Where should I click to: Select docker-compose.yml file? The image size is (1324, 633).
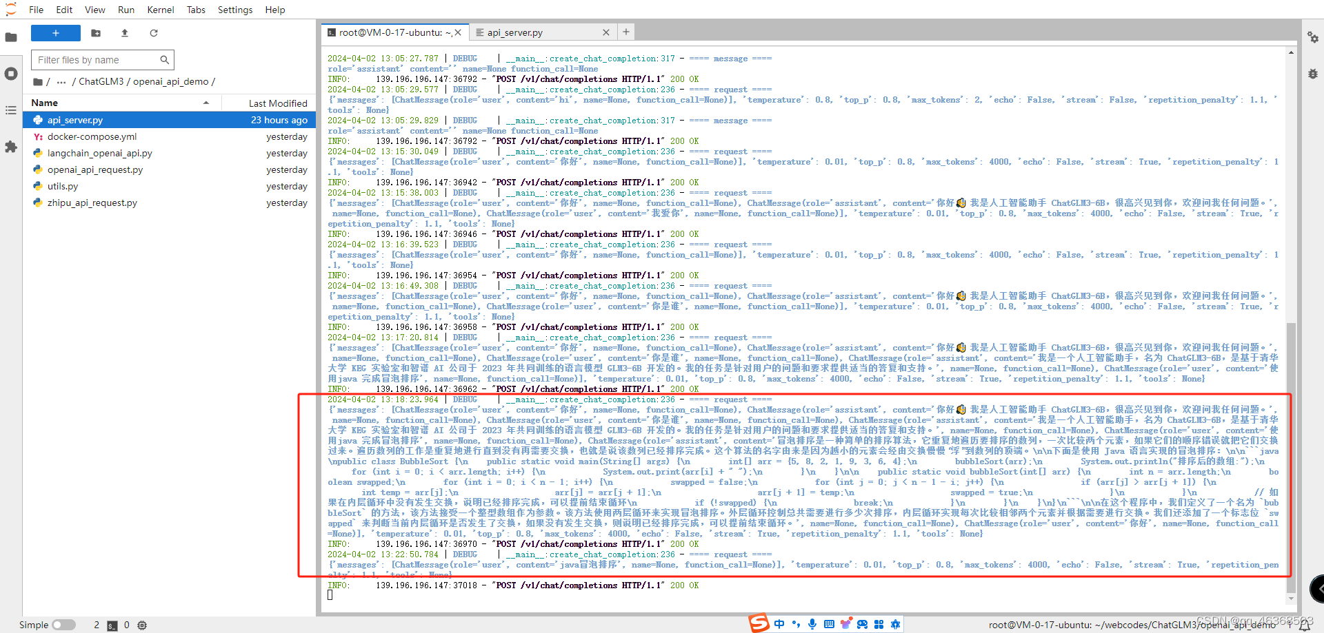(170, 136)
